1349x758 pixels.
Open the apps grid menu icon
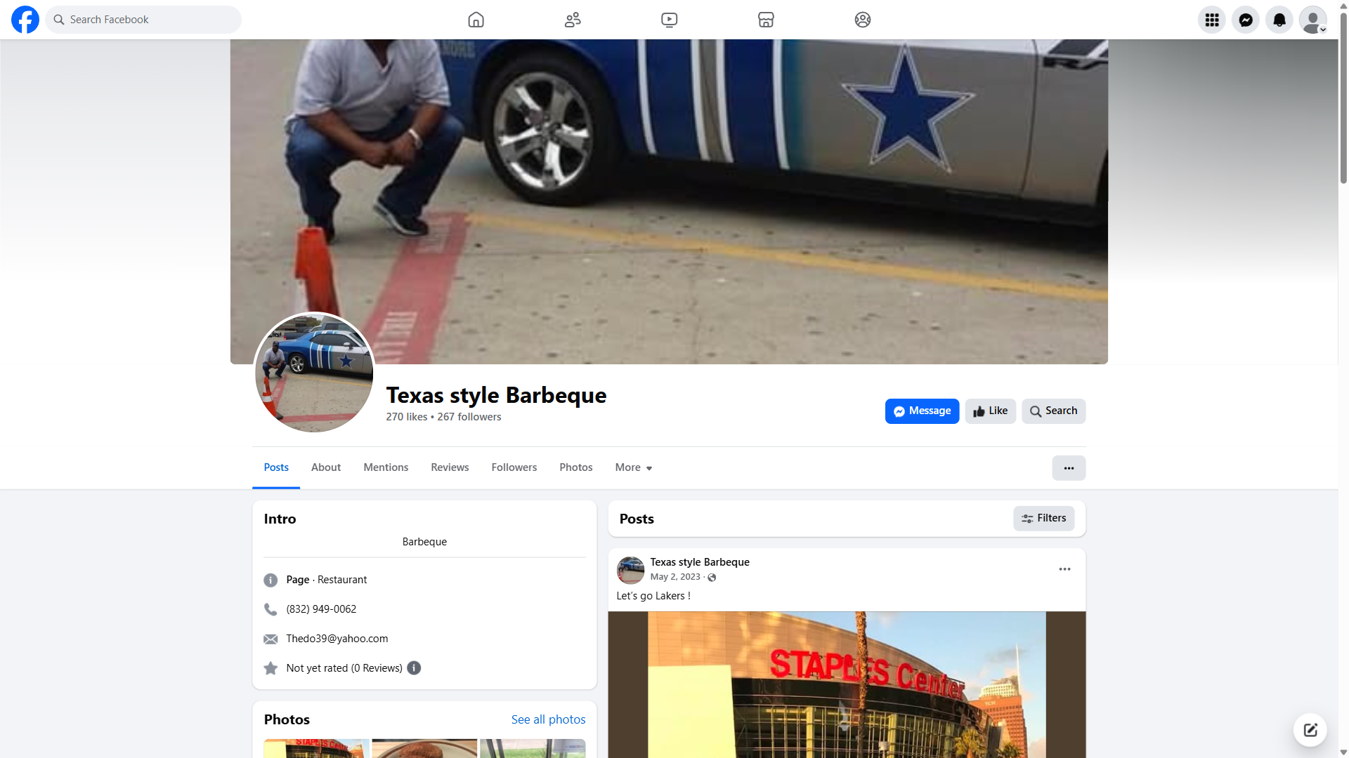click(x=1211, y=20)
